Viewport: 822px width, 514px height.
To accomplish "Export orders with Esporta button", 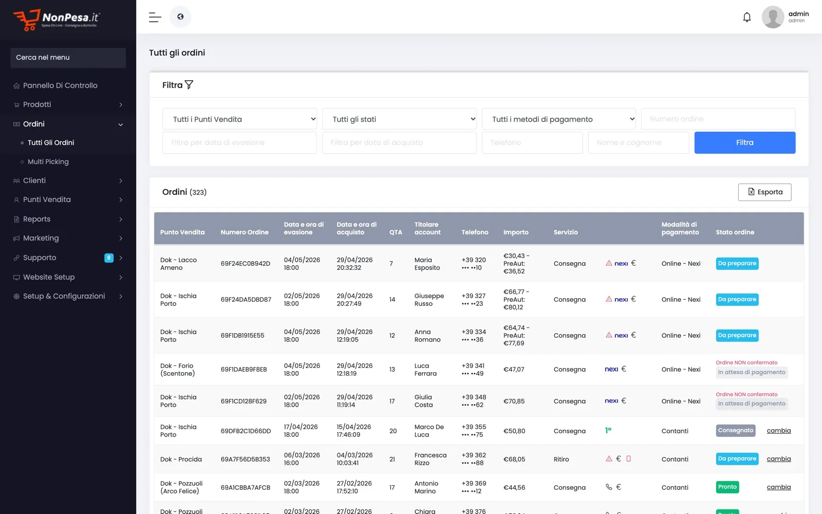I will [x=764, y=192].
